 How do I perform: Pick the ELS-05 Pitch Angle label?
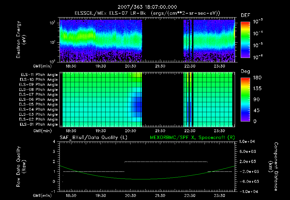point(39,105)
